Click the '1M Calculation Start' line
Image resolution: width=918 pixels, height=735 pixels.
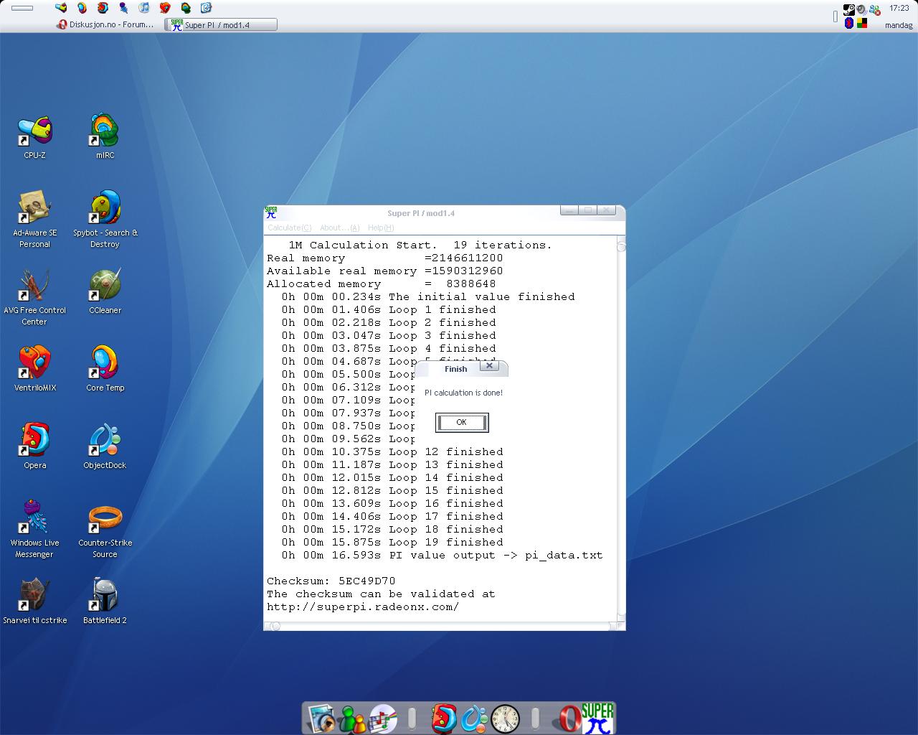[x=420, y=245]
